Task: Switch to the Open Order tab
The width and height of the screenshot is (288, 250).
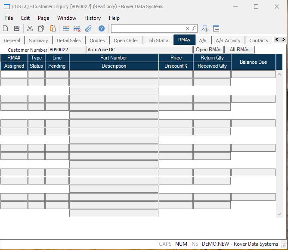Action: coord(126,41)
